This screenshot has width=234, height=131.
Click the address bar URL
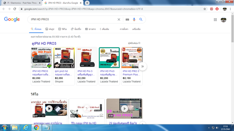pyautogui.click(x=83, y=9)
